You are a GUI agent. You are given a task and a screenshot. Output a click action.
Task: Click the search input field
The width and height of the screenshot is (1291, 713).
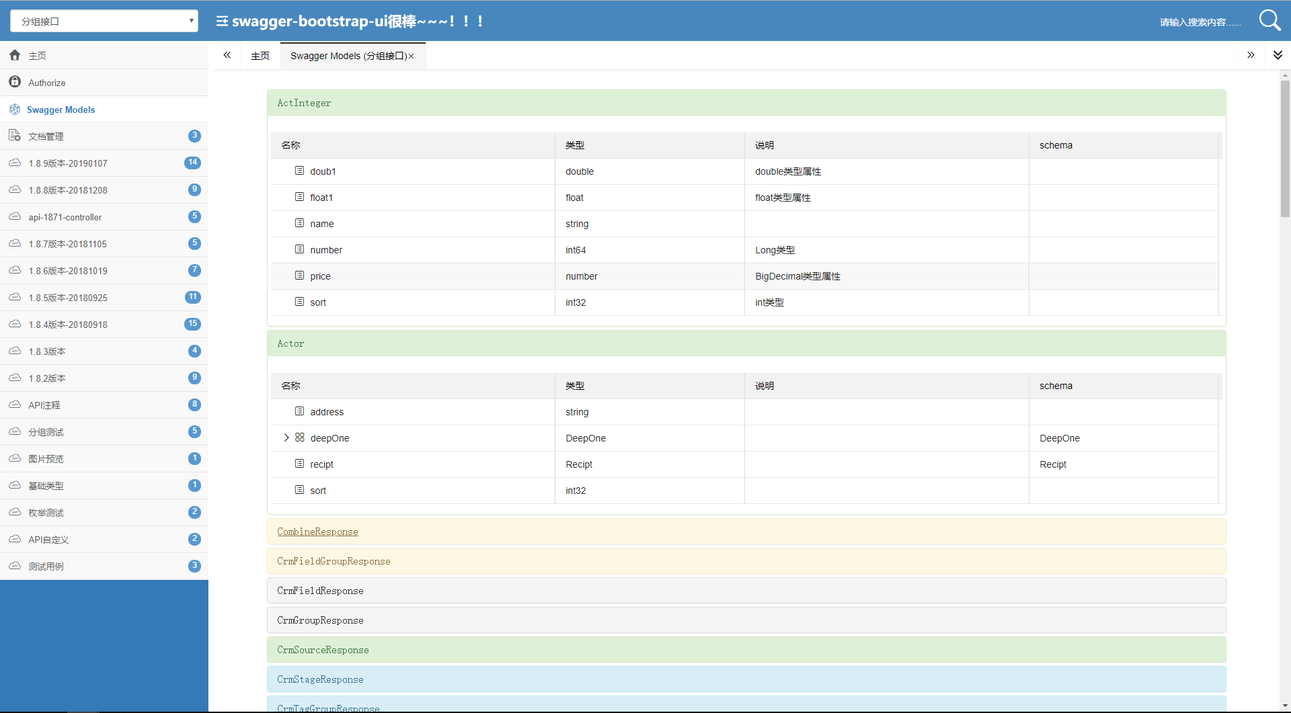coord(1200,22)
